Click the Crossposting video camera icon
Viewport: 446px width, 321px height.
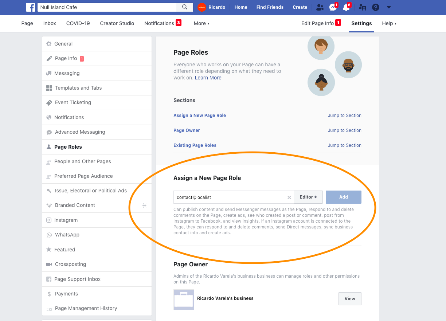[x=49, y=264]
